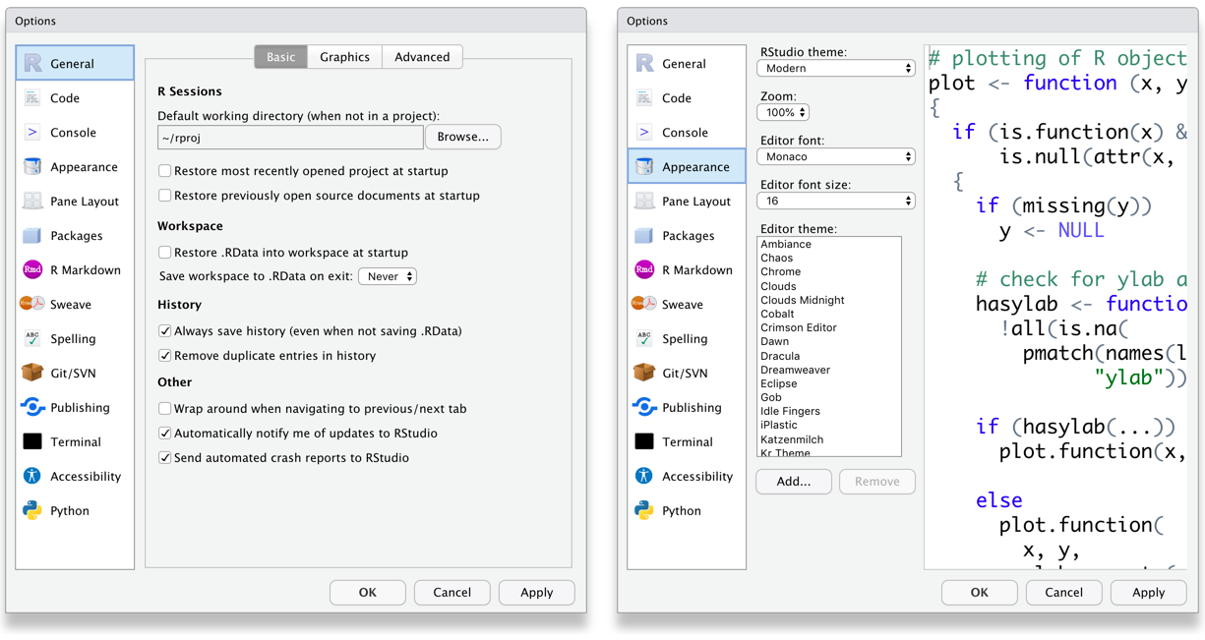The width and height of the screenshot is (1205, 640).
Task: Open Editor font size dropdown showing 16
Action: coord(836,201)
